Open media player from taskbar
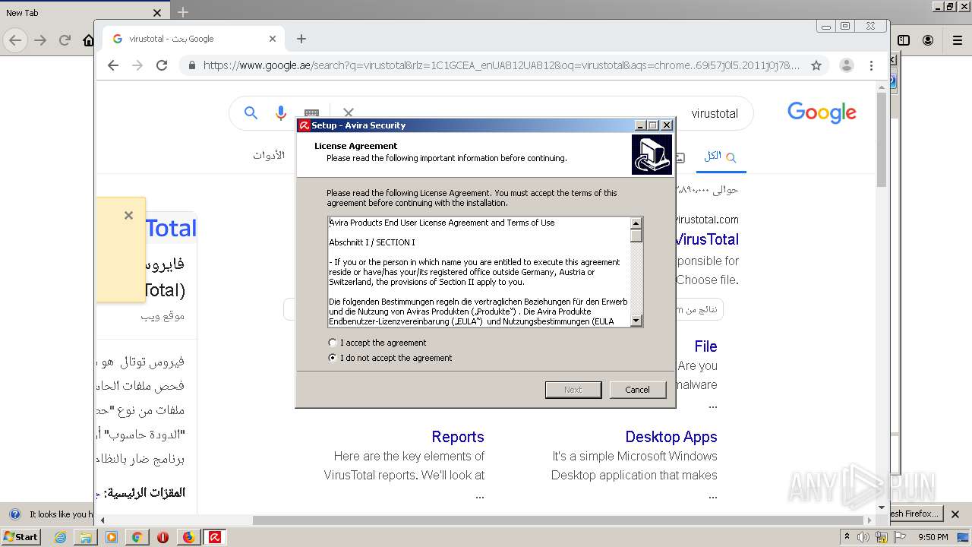Image resolution: width=972 pixels, height=547 pixels. click(x=112, y=537)
